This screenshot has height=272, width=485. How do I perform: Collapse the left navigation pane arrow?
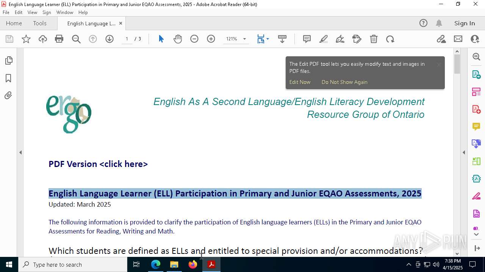coord(20,153)
